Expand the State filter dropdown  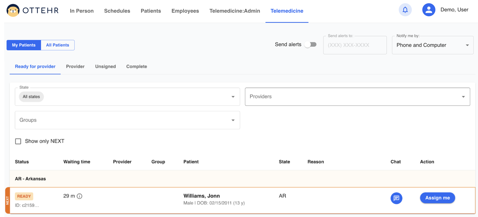click(x=233, y=97)
